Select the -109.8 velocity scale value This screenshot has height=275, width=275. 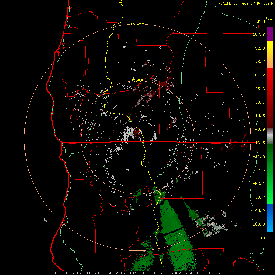[258, 224]
